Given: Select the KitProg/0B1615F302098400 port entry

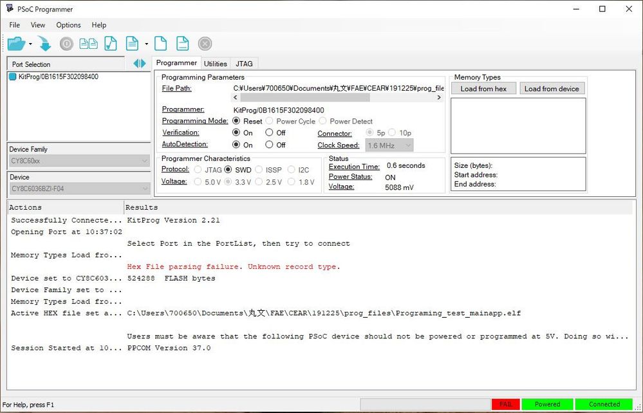Looking at the screenshot, I should tap(58, 77).
